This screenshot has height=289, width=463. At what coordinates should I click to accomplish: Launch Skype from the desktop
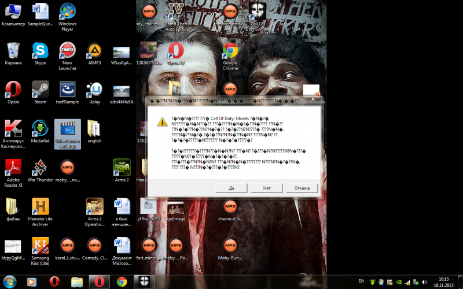(40, 54)
